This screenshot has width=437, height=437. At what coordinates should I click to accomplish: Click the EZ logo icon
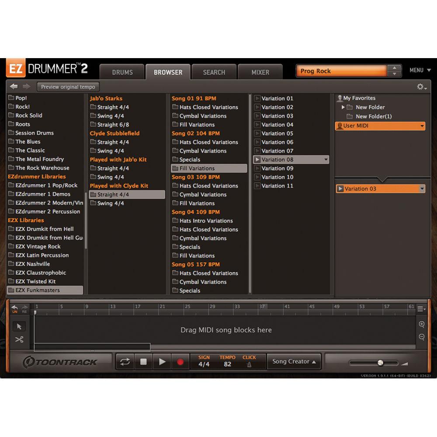[16, 68]
